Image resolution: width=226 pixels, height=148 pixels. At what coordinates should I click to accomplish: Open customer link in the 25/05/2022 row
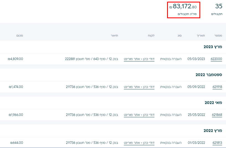[139, 115]
